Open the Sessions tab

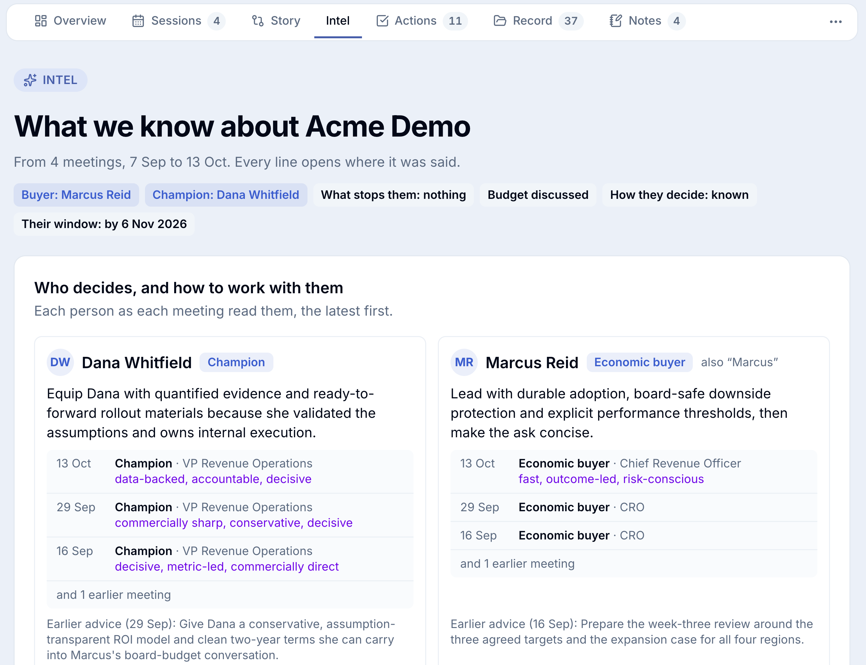tap(178, 20)
